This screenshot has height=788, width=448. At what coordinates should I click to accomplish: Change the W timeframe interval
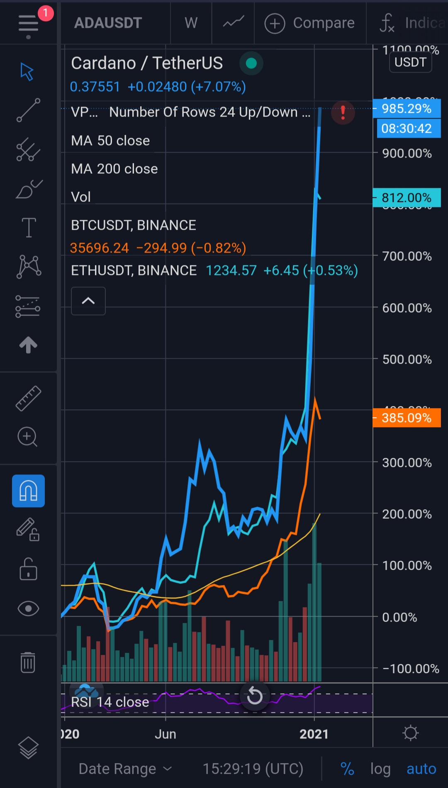[191, 23]
